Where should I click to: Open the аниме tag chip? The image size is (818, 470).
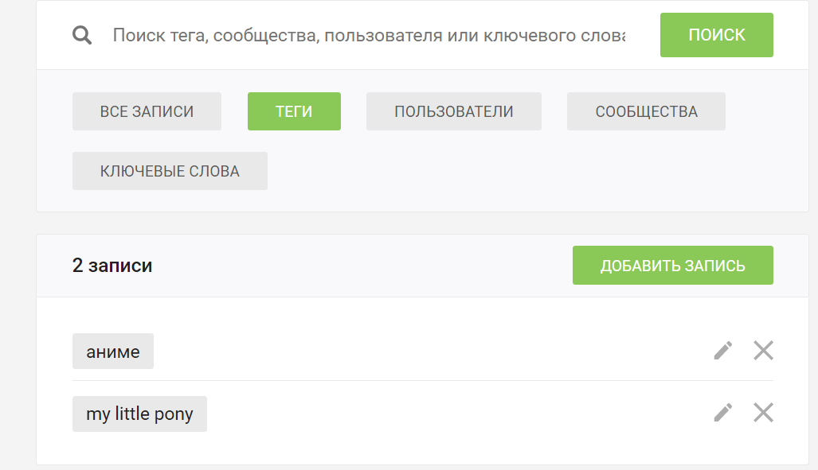click(x=113, y=352)
